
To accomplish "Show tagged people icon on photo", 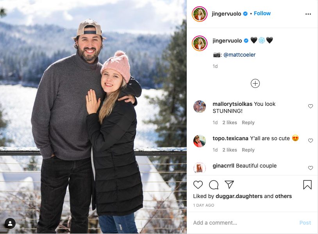I will click(10, 223).
